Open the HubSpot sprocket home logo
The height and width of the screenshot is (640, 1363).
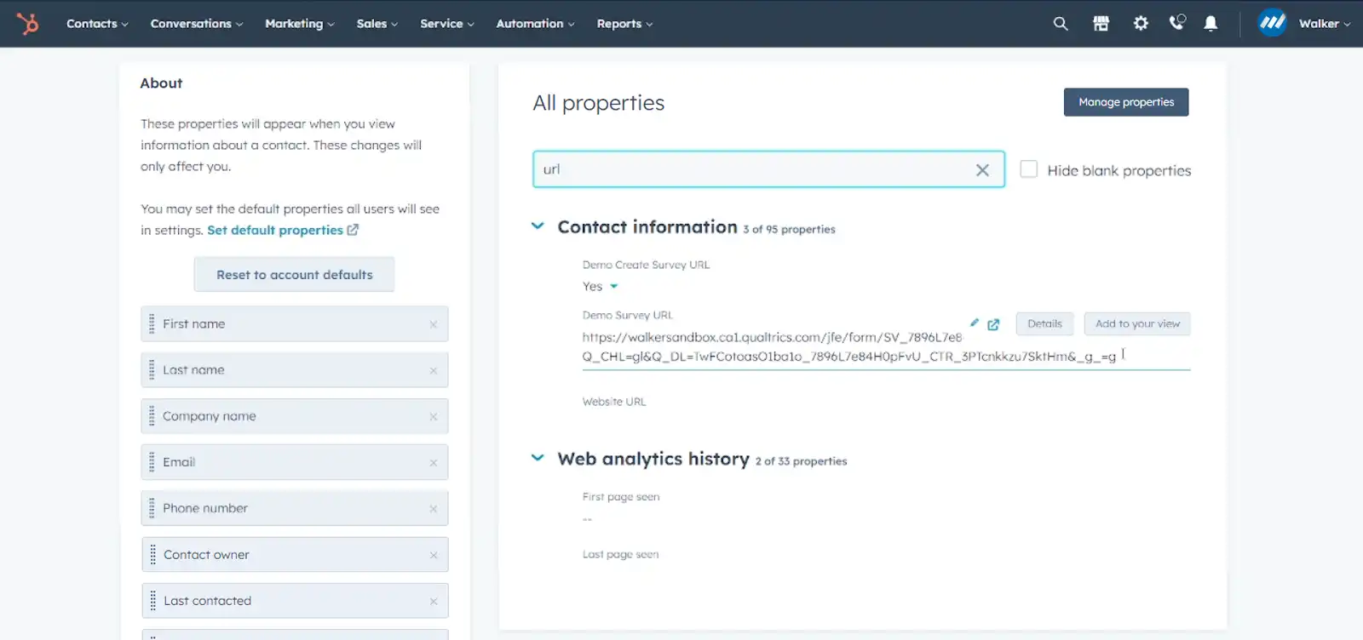(x=28, y=24)
